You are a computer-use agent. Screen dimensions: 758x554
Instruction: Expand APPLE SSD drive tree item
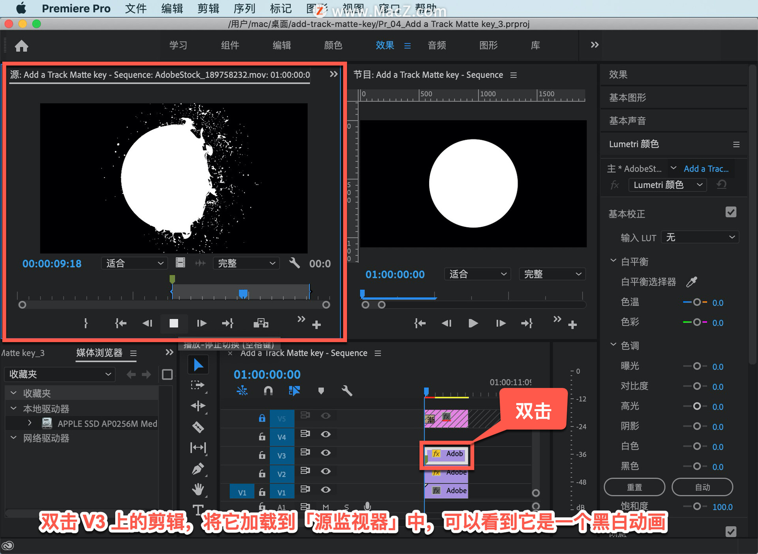click(x=30, y=423)
